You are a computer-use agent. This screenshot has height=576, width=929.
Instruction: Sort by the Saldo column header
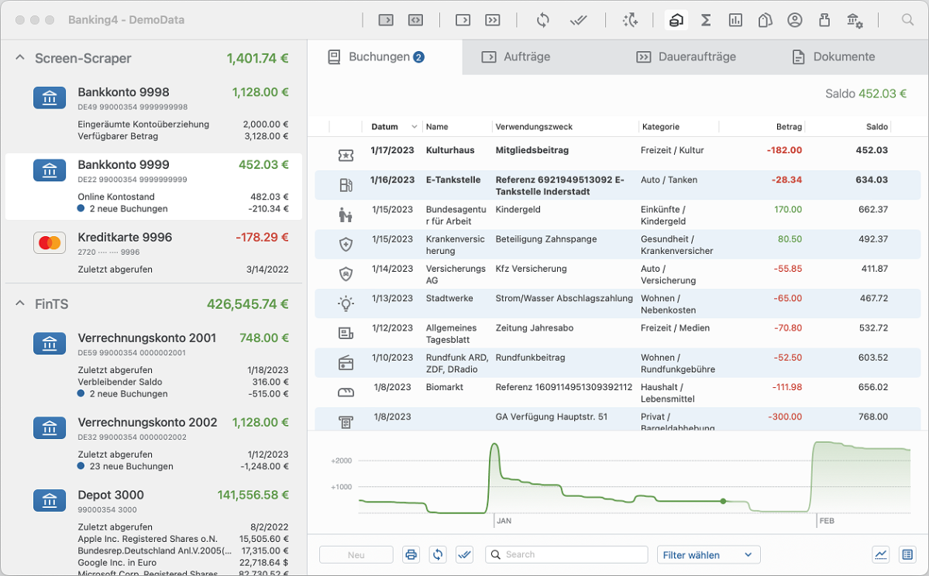click(x=877, y=127)
